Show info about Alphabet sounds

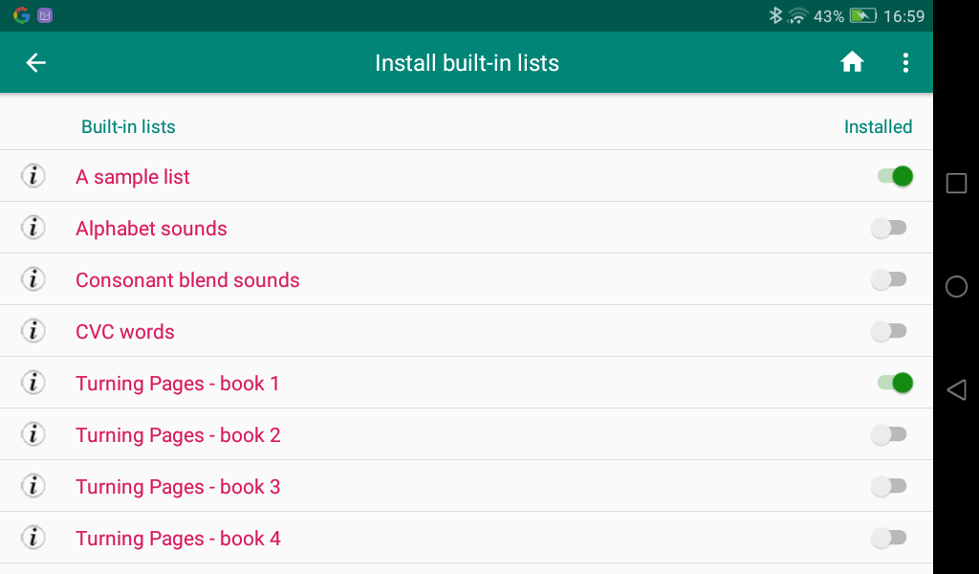[33, 228]
